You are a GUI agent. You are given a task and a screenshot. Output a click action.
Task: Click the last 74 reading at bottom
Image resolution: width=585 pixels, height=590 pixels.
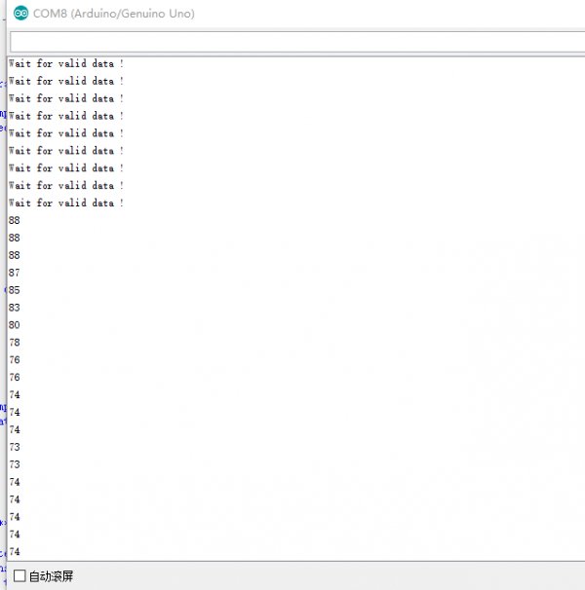tap(14, 552)
